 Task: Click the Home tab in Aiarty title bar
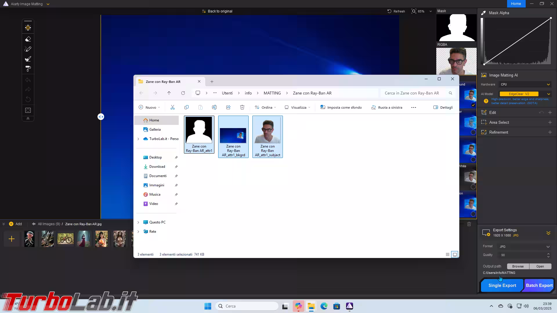pos(516,4)
